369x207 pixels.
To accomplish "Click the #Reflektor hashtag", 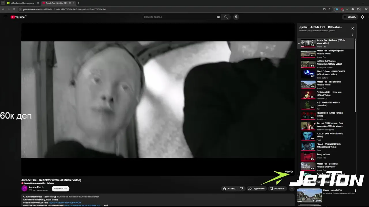I will click(74, 197).
